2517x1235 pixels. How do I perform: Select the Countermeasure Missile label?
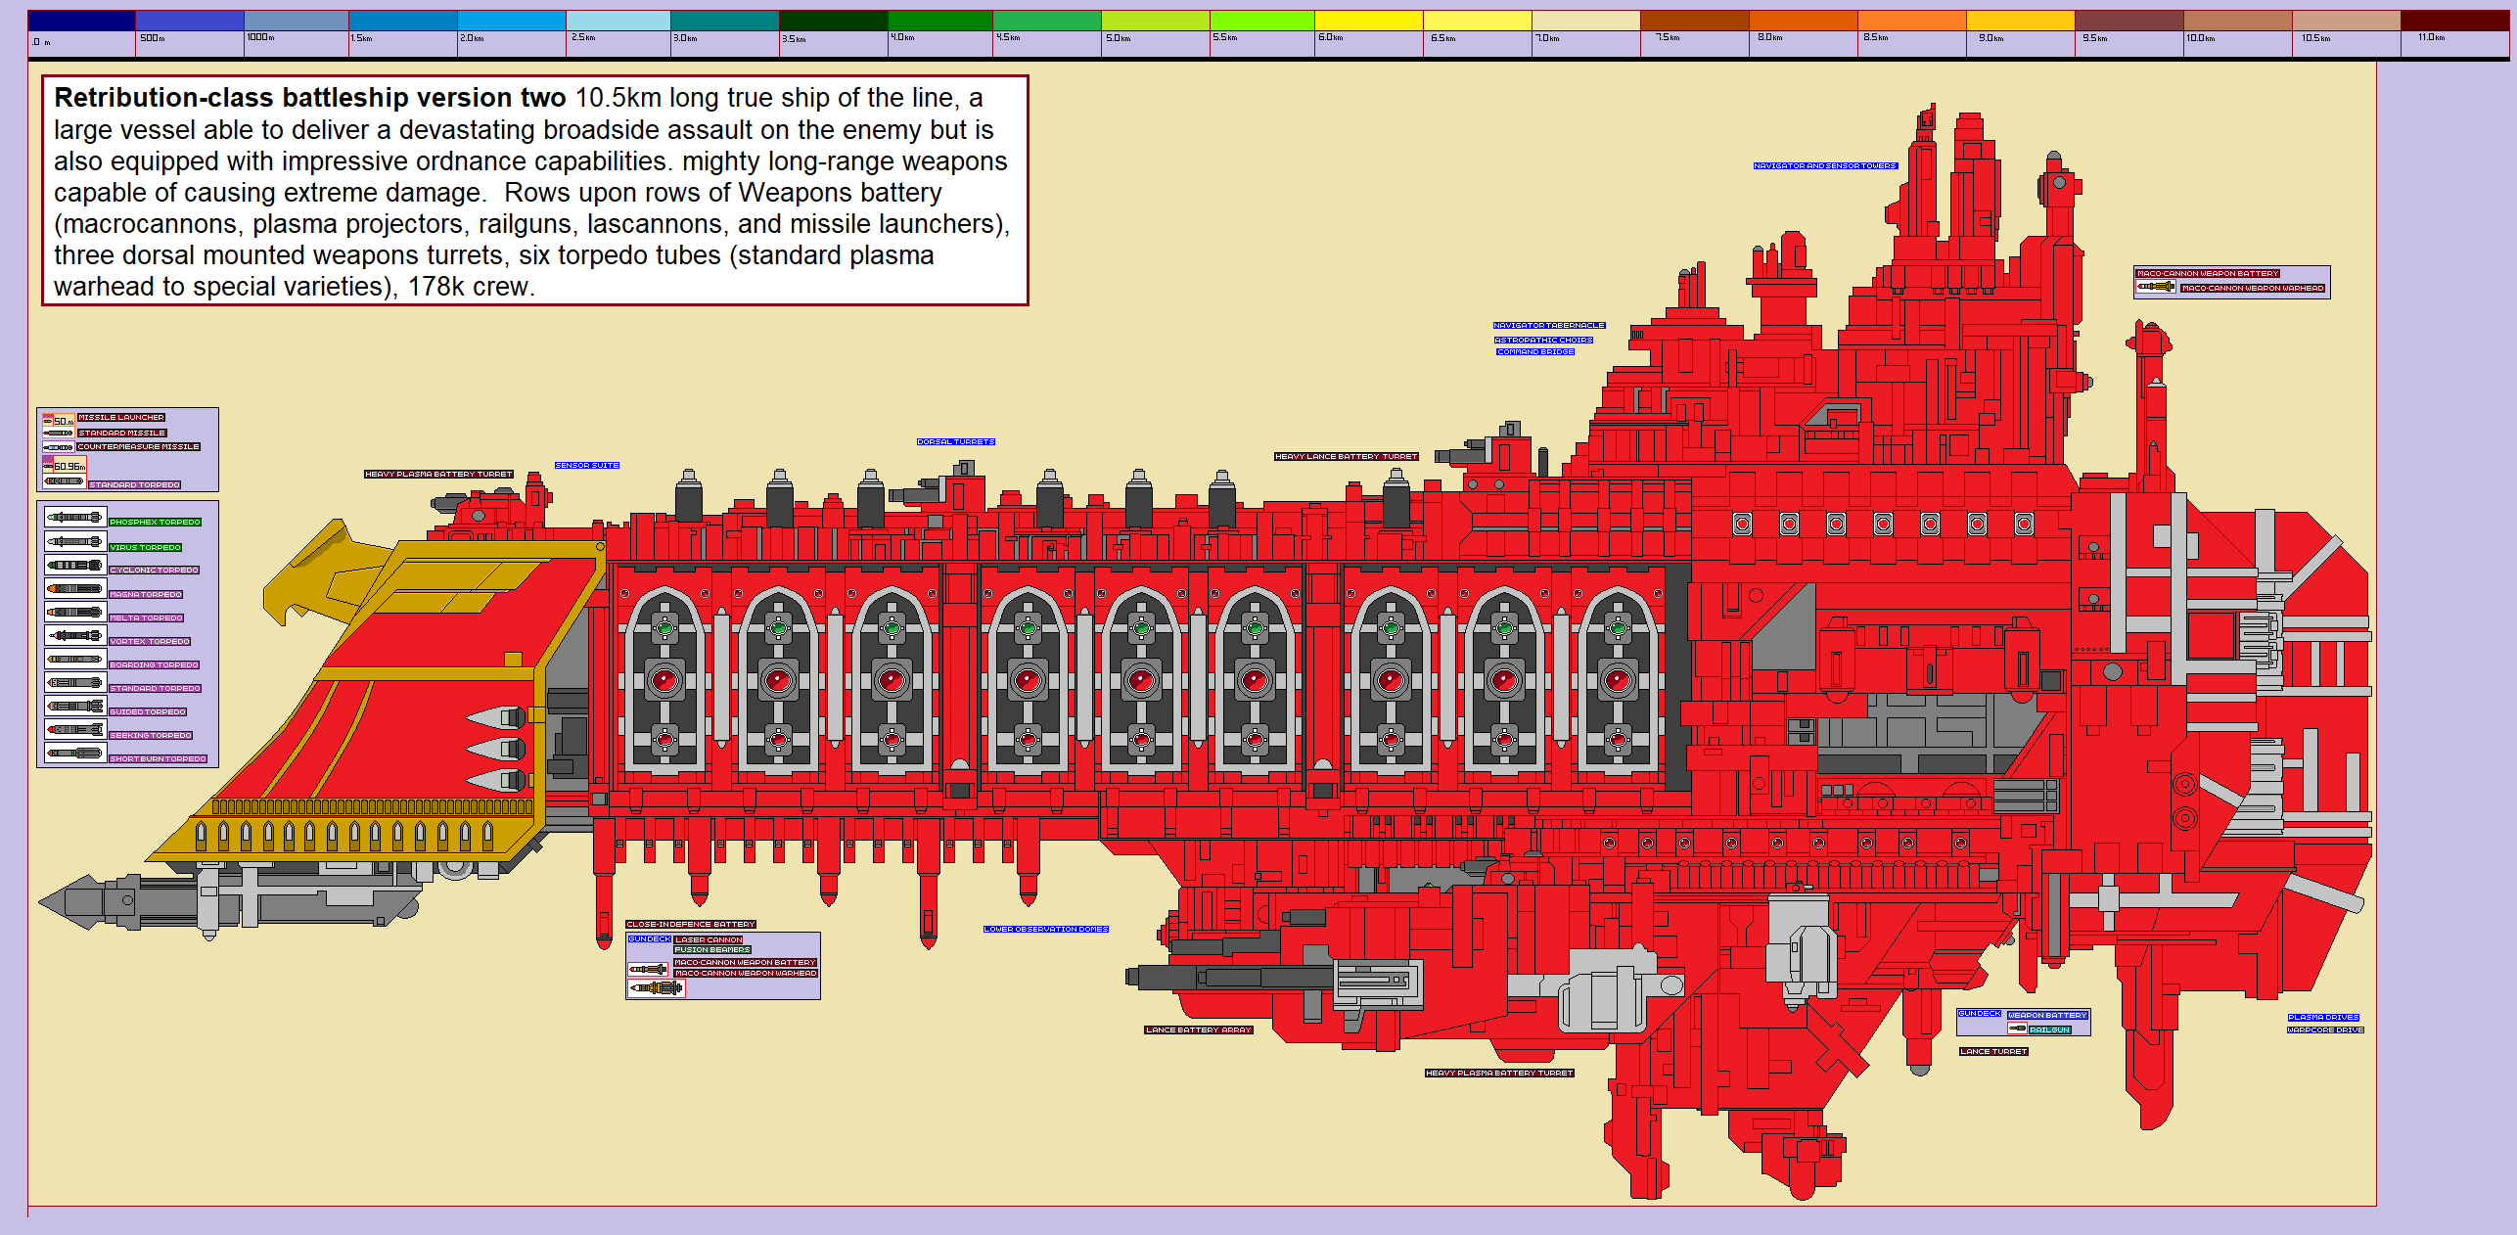coord(139,447)
